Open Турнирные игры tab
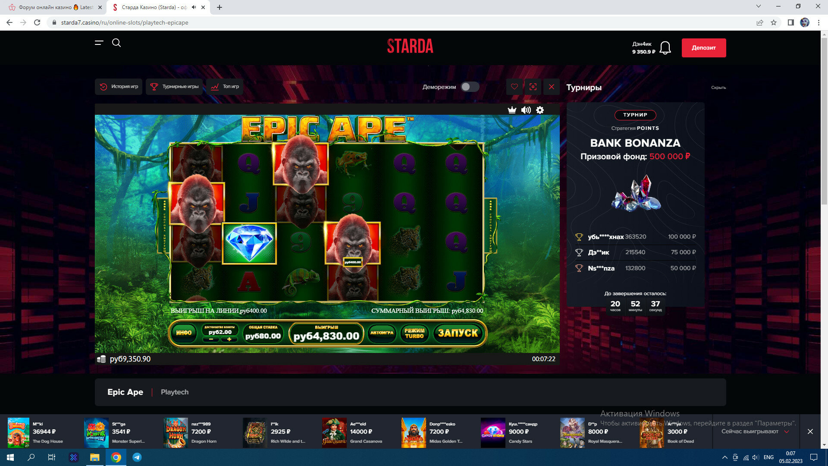The width and height of the screenshot is (828, 466). (174, 87)
